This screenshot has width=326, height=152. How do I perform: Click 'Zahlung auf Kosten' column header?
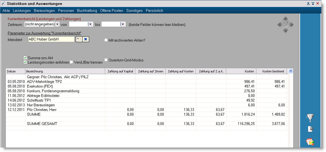click(181, 71)
